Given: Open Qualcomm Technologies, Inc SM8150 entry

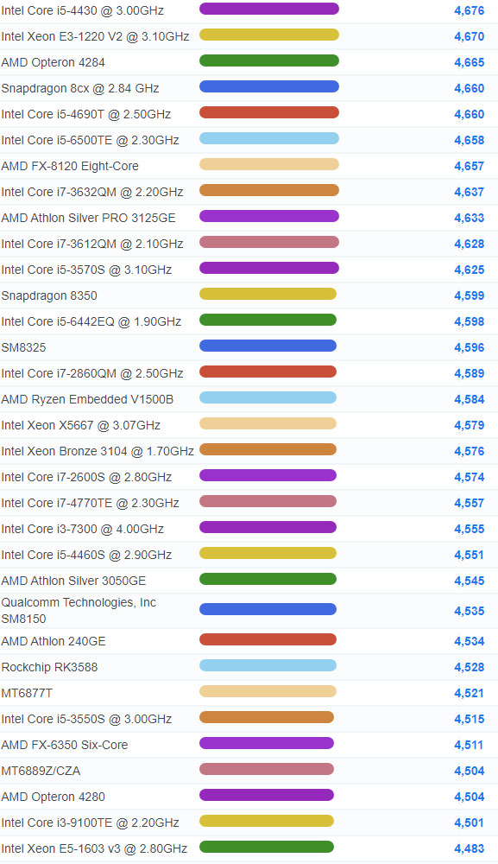Looking at the screenshot, I should point(79,611).
